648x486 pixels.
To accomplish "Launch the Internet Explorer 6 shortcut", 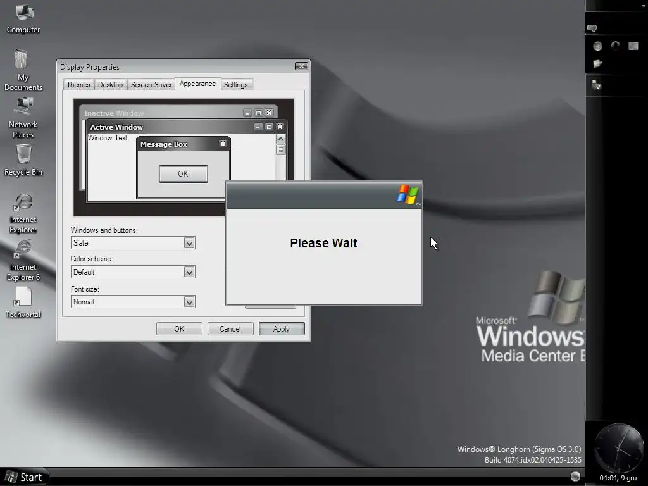I will point(23,261).
